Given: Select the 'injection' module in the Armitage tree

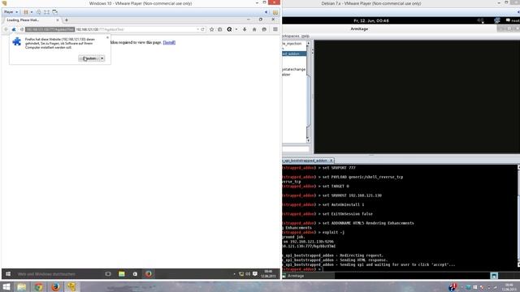Looking at the screenshot, I should pyautogui.click(x=292, y=43).
